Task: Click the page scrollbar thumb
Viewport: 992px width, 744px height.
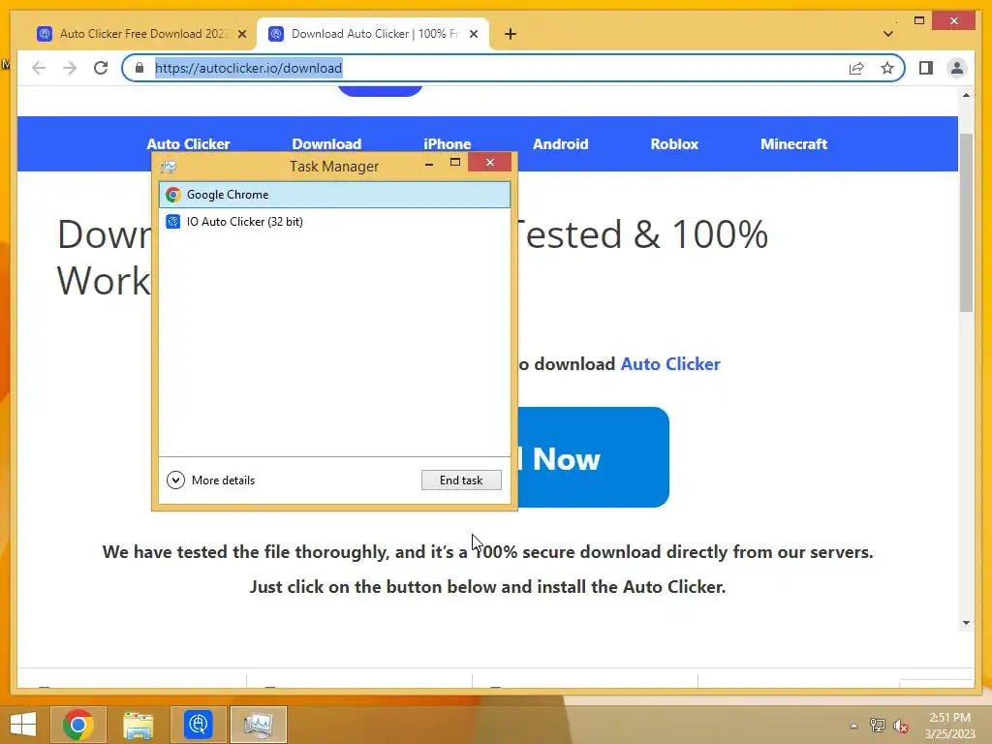Action: 966,222
